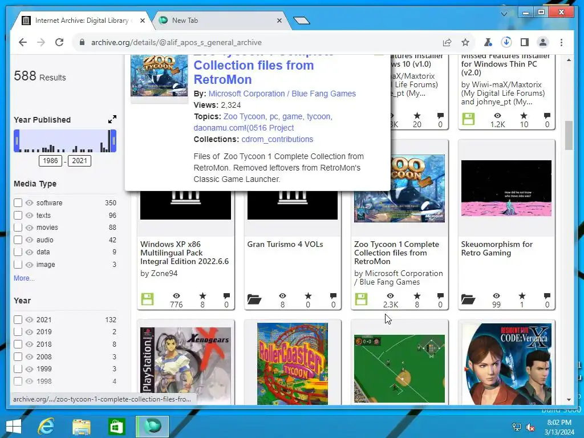Open the Resident Evil Code: Veronica X thumbnail
Viewport: 584px width, 438px height.
(x=506, y=363)
